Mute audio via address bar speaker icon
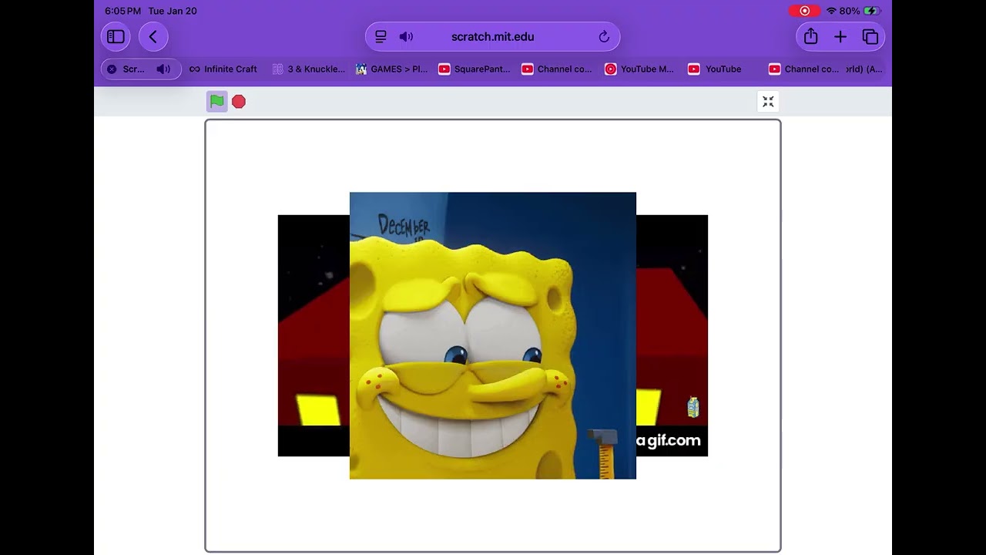This screenshot has height=555, width=986. tap(406, 36)
